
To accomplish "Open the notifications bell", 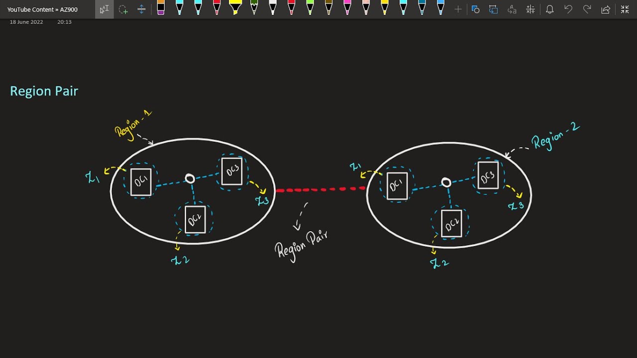I will pyautogui.click(x=550, y=9).
